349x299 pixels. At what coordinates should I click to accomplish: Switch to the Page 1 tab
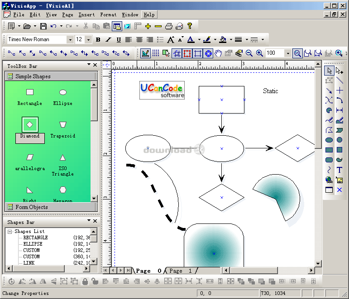pos(181,271)
